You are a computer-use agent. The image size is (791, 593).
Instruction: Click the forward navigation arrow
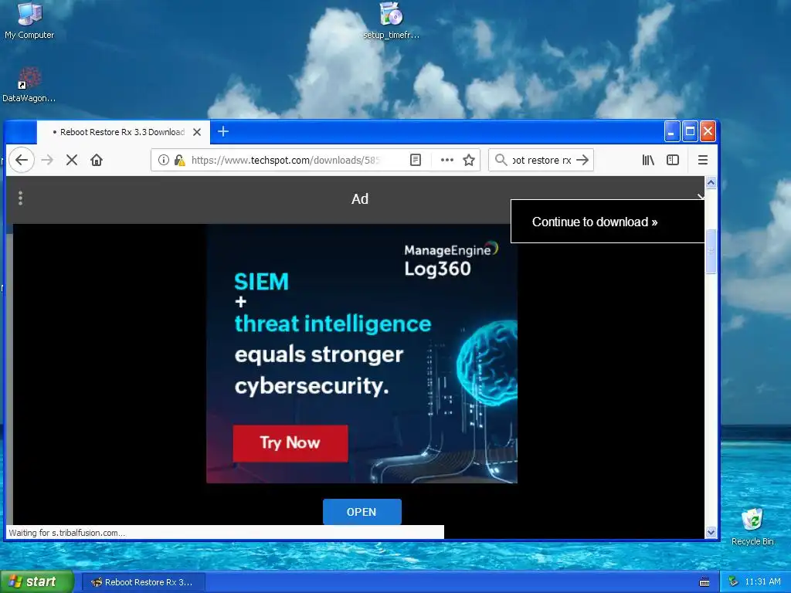click(47, 160)
